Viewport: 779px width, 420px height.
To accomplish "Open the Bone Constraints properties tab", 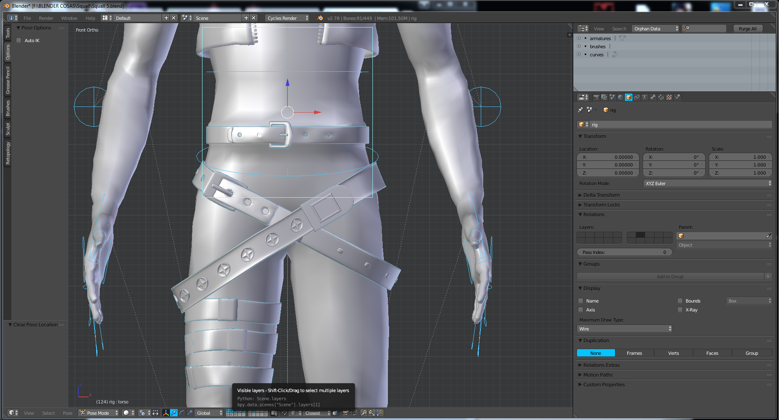I will coord(661,97).
